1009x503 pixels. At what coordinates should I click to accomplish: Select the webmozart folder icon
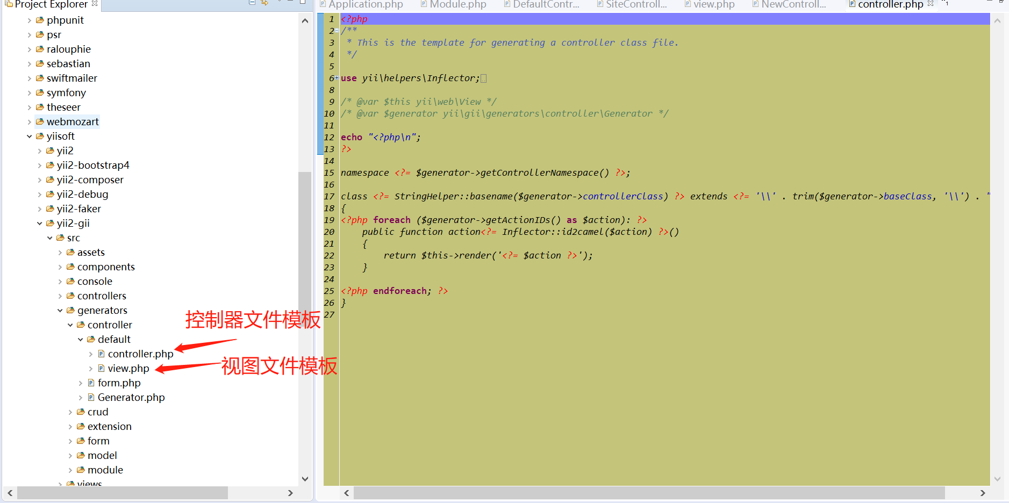point(40,122)
